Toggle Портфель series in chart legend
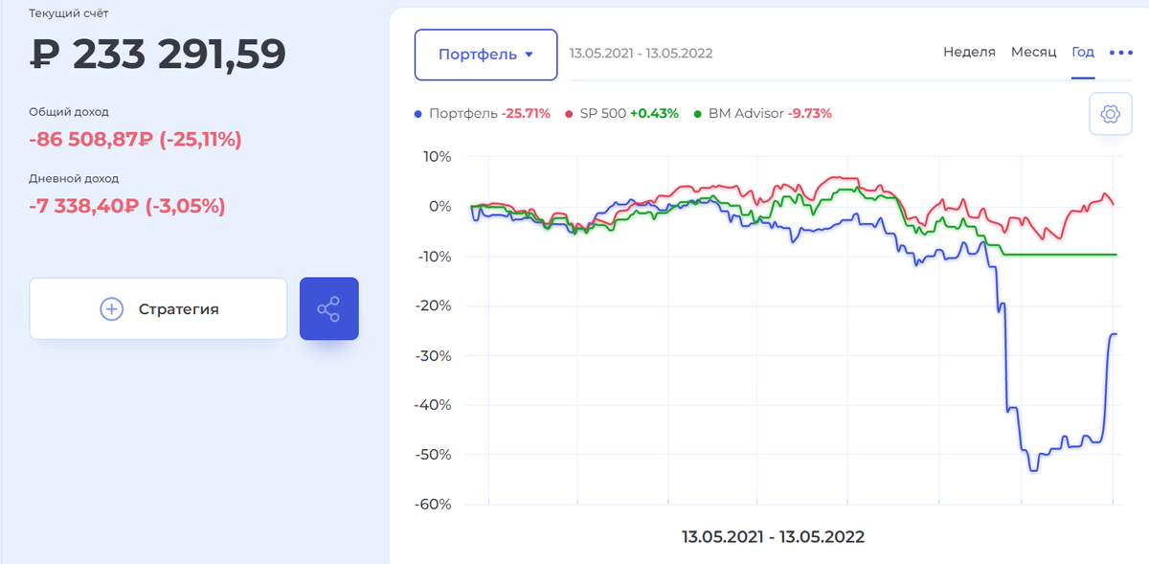Viewport: 1149px width, 564px height. [x=483, y=113]
